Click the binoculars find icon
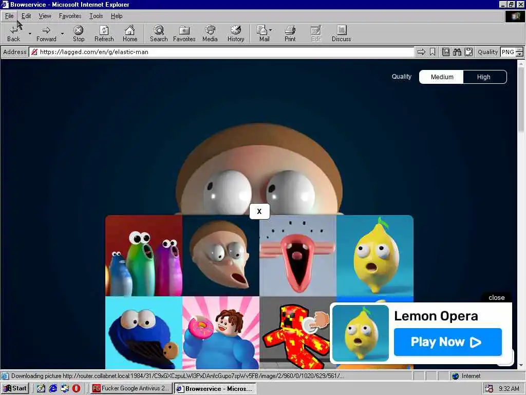The height and width of the screenshot is (395, 526). coord(457,52)
